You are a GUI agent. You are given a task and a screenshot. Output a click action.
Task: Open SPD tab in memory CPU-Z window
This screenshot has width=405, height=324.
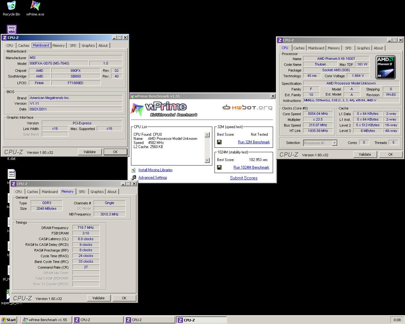point(82,192)
